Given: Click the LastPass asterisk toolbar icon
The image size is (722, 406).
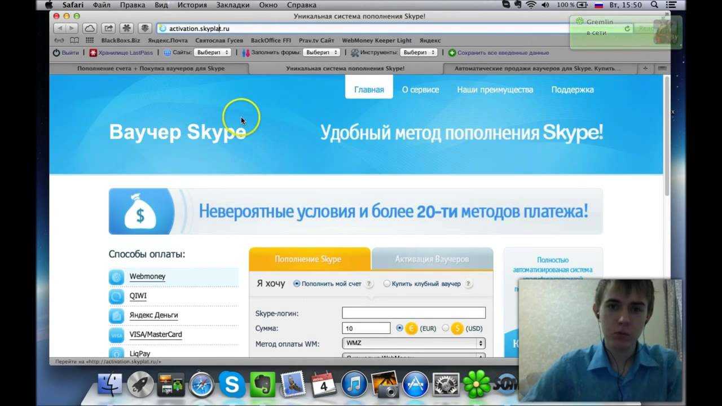Looking at the screenshot, I should click(127, 28).
